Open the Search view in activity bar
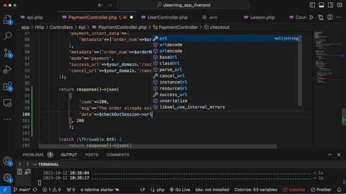This screenshot has width=346, height=194. (8, 36)
